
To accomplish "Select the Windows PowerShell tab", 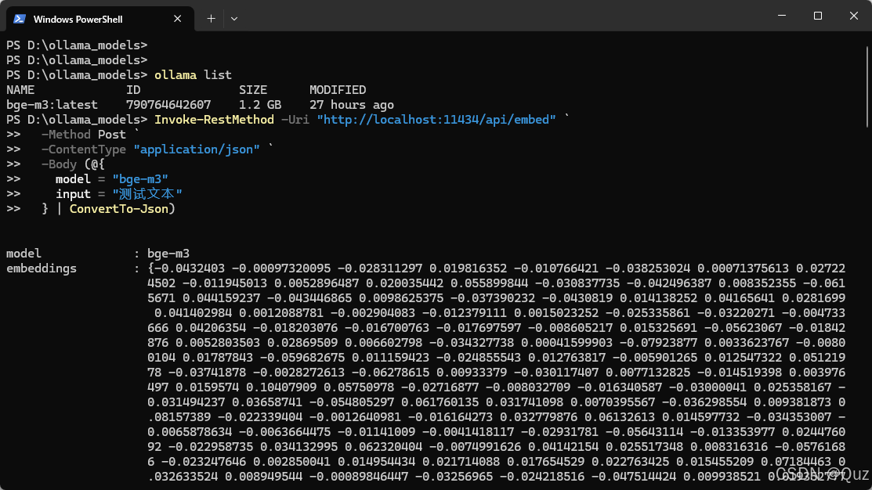I will [x=100, y=19].
